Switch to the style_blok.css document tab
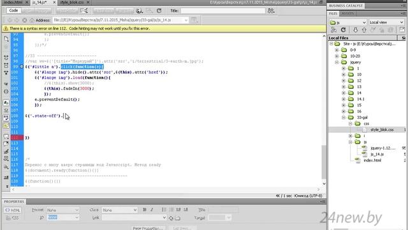The image size is (408, 230). [72, 3]
